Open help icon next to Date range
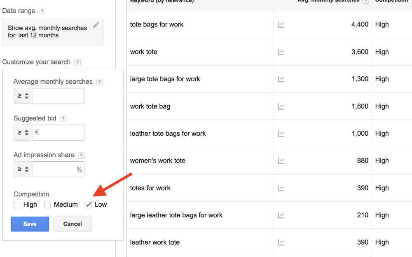This screenshot has height=257, width=412. pyautogui.click(x=42, y=11)
